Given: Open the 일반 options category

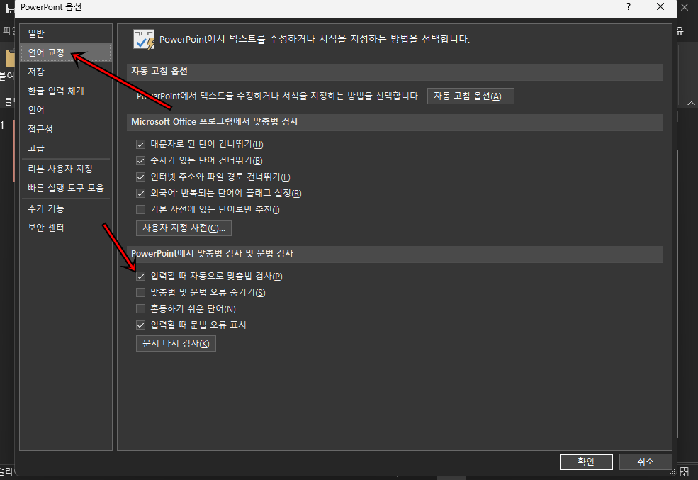Looking at the screenshot, I should [x=65, y=33].
